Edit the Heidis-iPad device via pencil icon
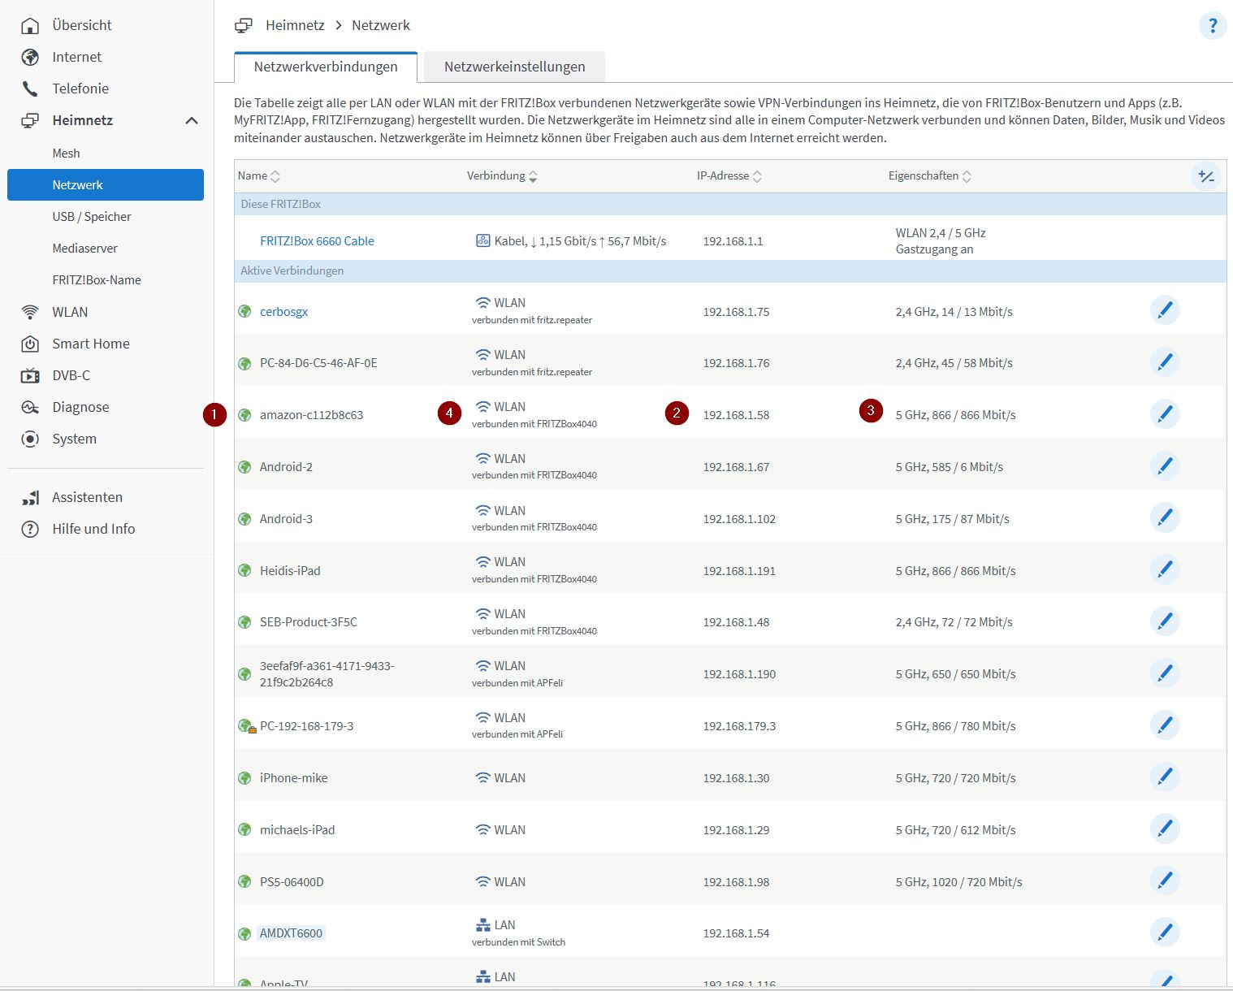Viewport: 1233px width, 991px height. (1165, 569)
